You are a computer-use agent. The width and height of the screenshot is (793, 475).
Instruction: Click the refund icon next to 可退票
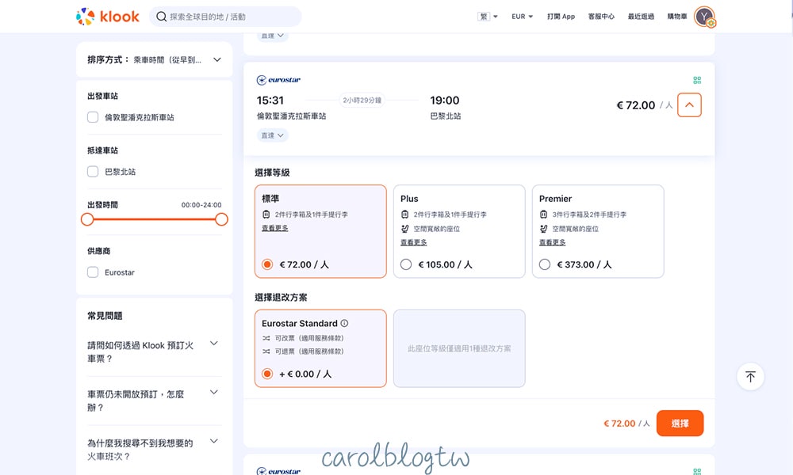[266, 351]
